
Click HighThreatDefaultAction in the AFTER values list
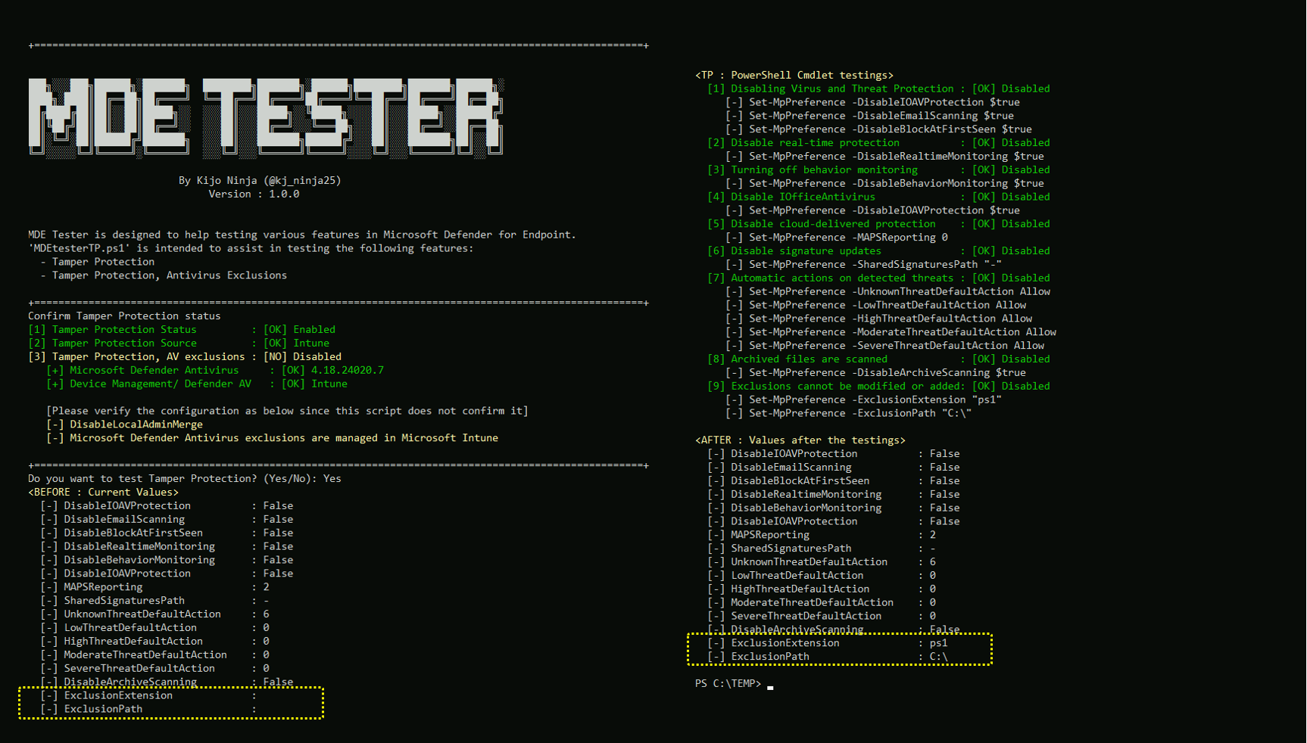pos(822,589)
